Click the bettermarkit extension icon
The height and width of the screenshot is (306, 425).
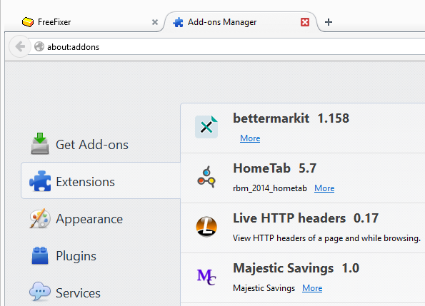[x=206, y=127]
